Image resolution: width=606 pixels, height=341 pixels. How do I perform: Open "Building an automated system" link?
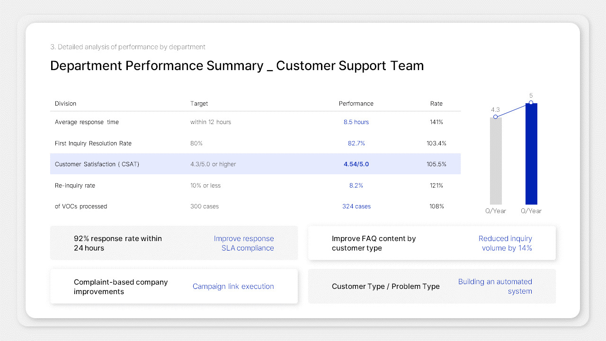pos(495,286)
